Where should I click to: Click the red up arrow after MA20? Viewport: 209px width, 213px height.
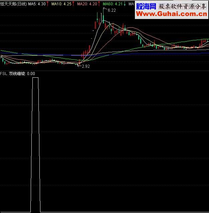tap(99, 4)
